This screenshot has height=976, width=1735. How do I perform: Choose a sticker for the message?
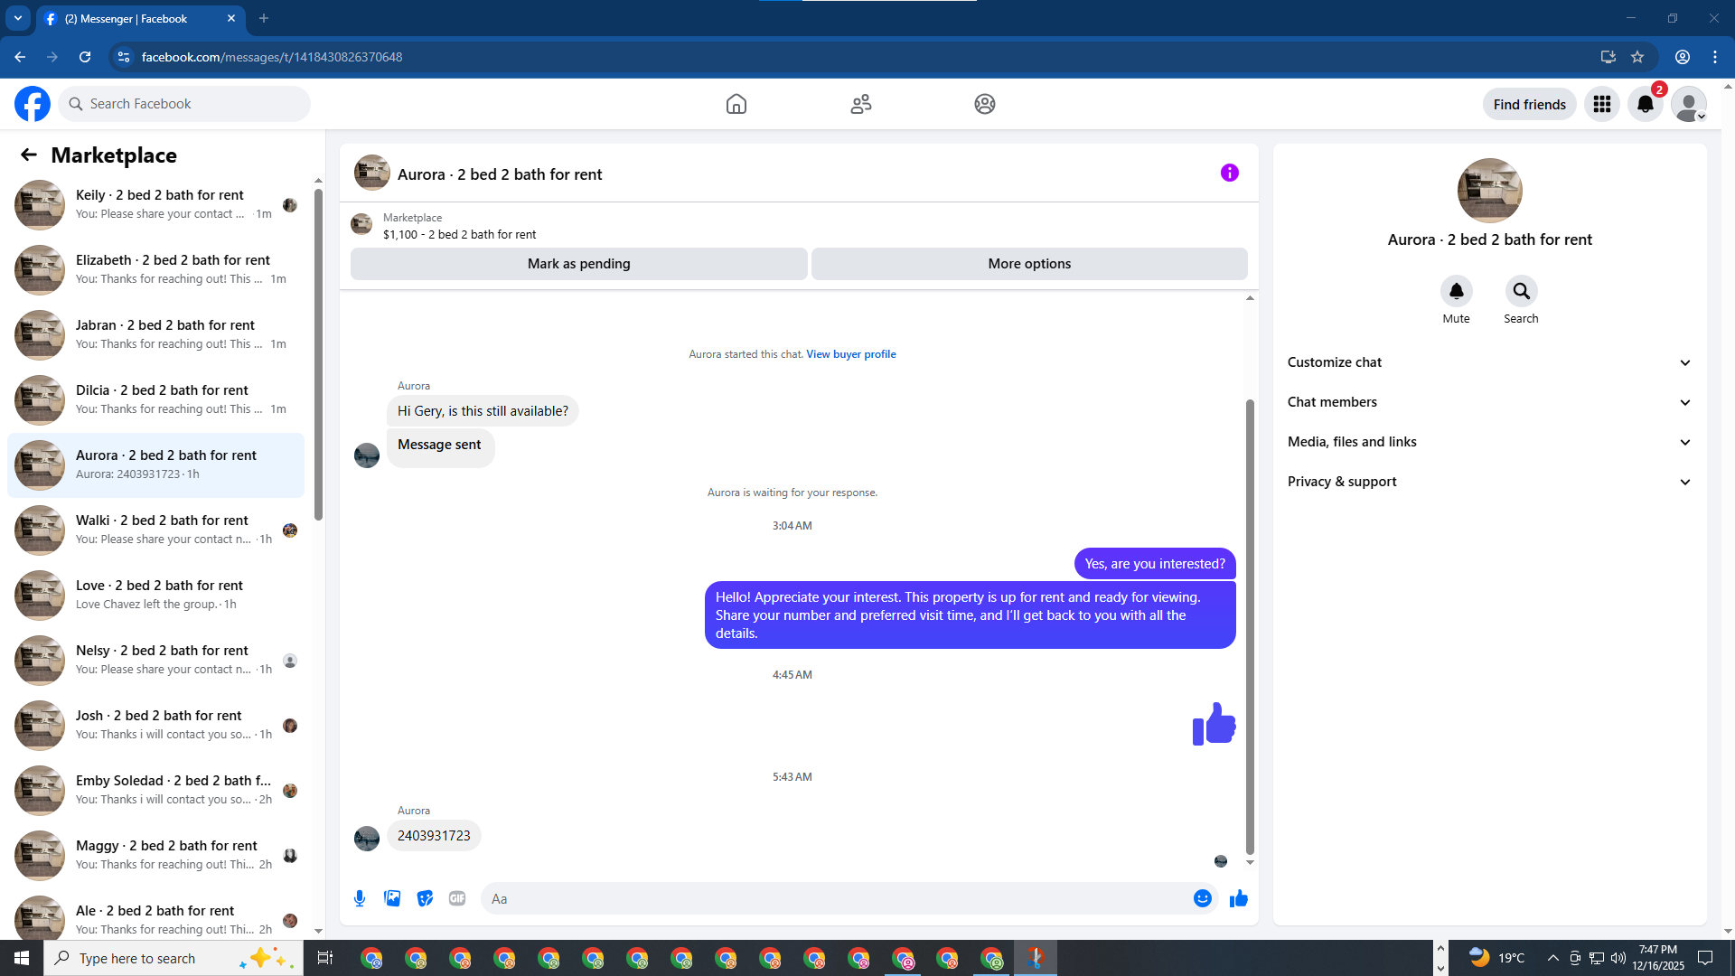point(425,898)
